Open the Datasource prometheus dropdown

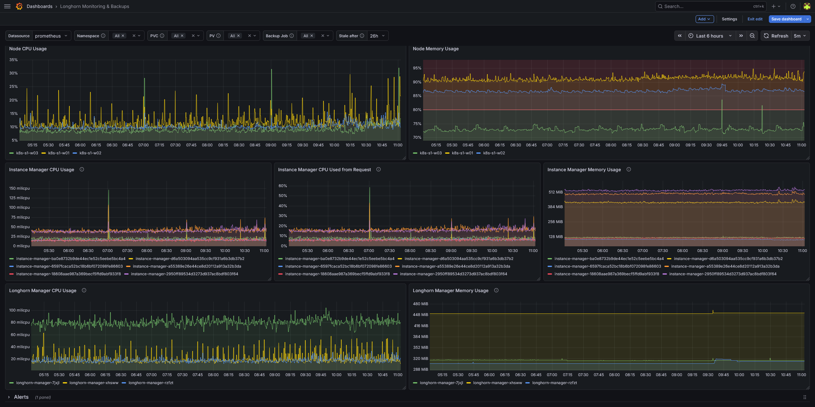(51, 36)
